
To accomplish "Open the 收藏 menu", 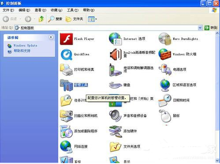I will tap(56, 10).
